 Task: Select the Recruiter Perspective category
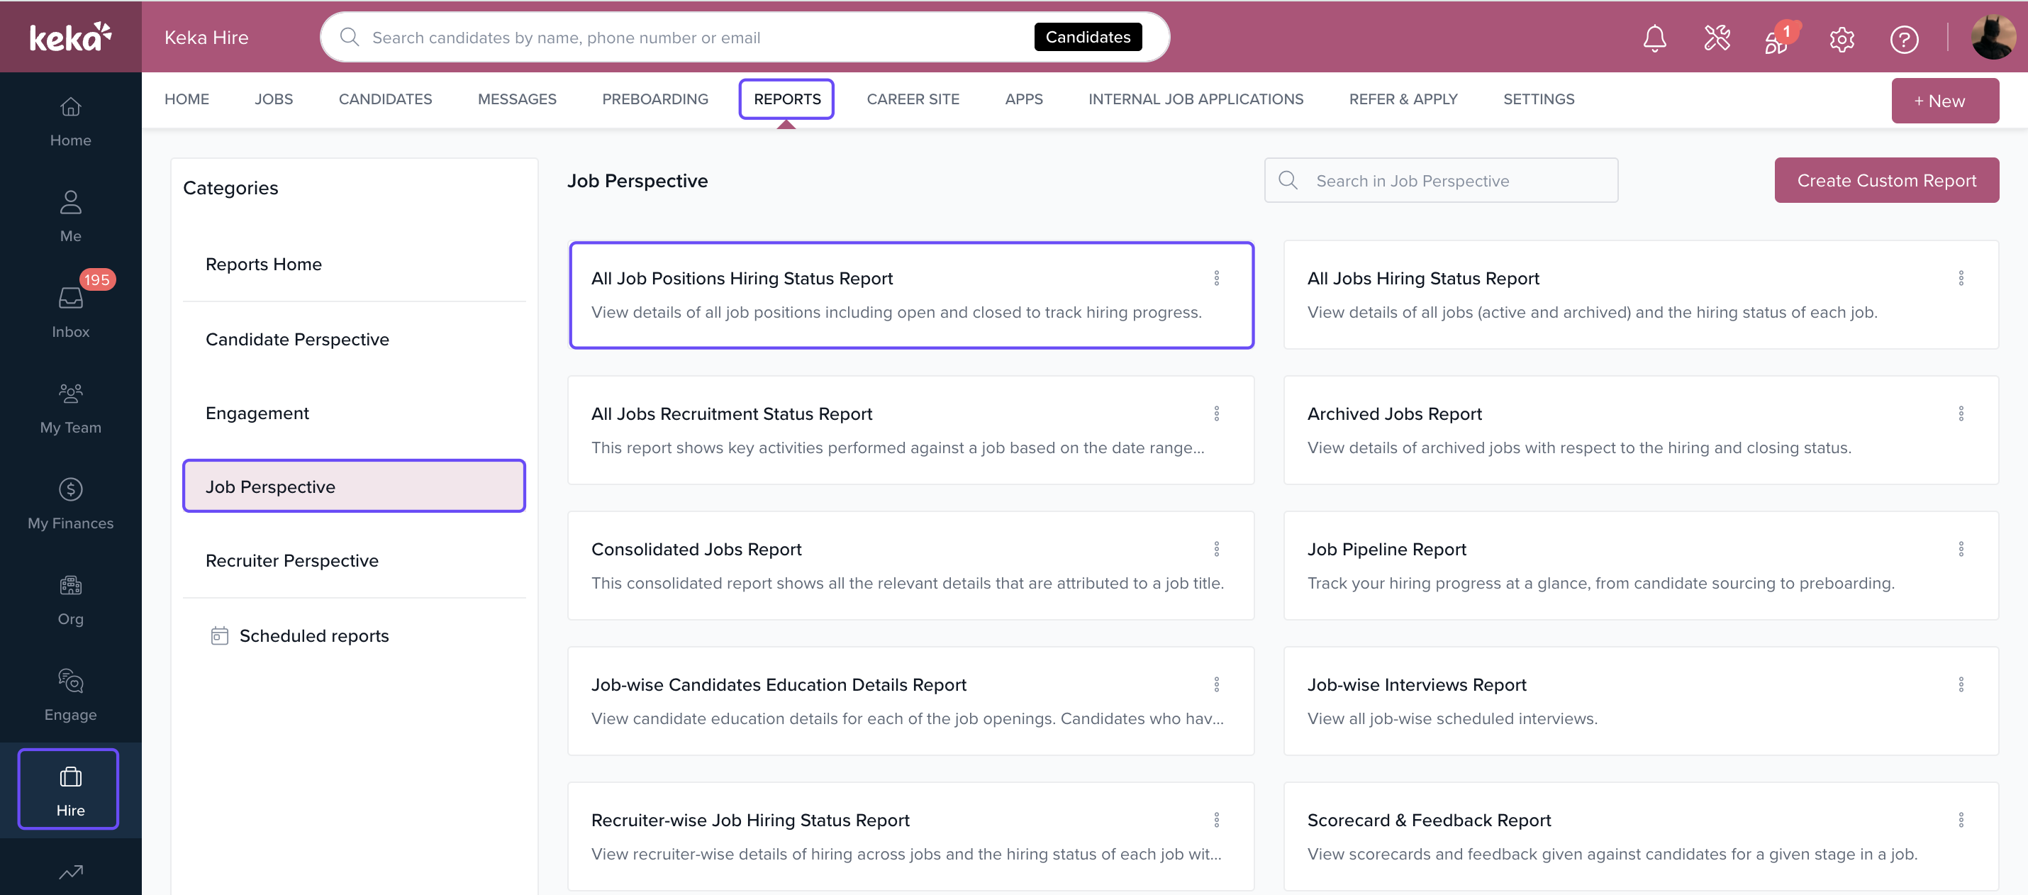click(291, 560)
